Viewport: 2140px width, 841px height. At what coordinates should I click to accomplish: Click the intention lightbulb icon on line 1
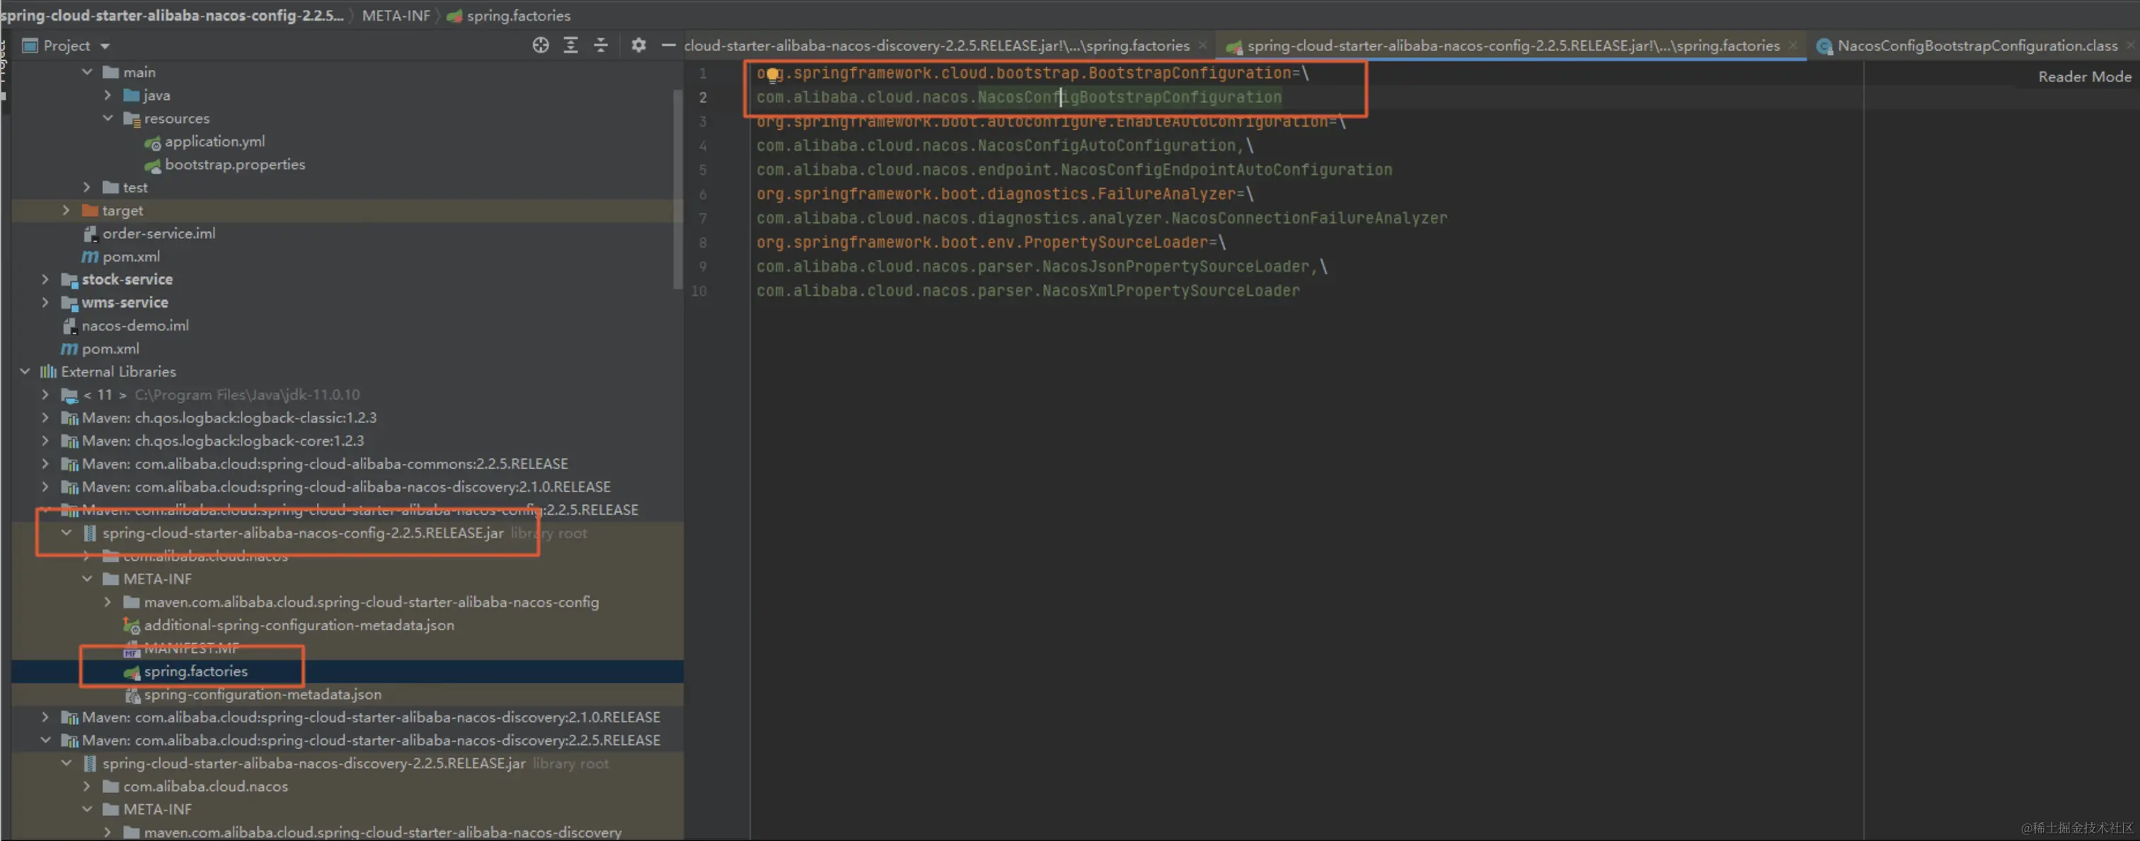pyautogui.click(x=773, y=75)
